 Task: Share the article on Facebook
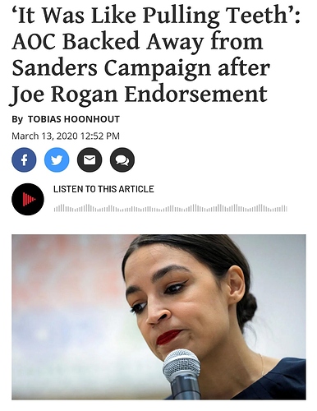point(24,159)
